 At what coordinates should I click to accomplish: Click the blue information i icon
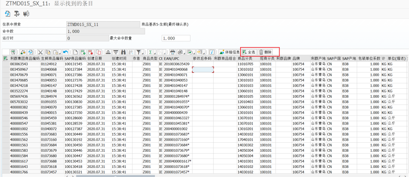click(212, 52)
